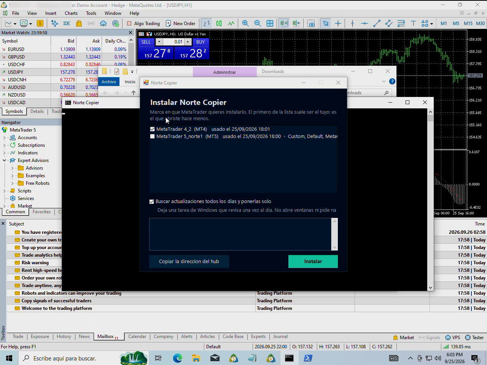Click the console window vertical scrollbar
This screenshot has width=487, height=365.
430,200
